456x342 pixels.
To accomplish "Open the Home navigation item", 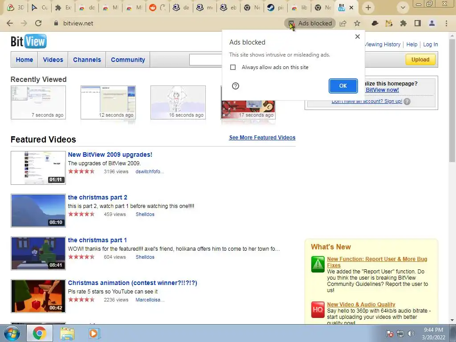I will pyautogui.click(x=24, y=60).
